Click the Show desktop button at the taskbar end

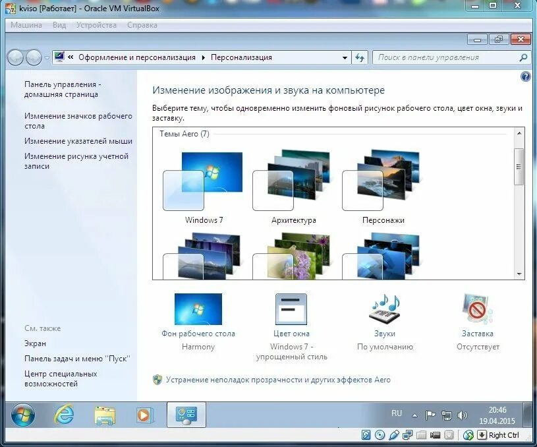click(x=527, y=415)
